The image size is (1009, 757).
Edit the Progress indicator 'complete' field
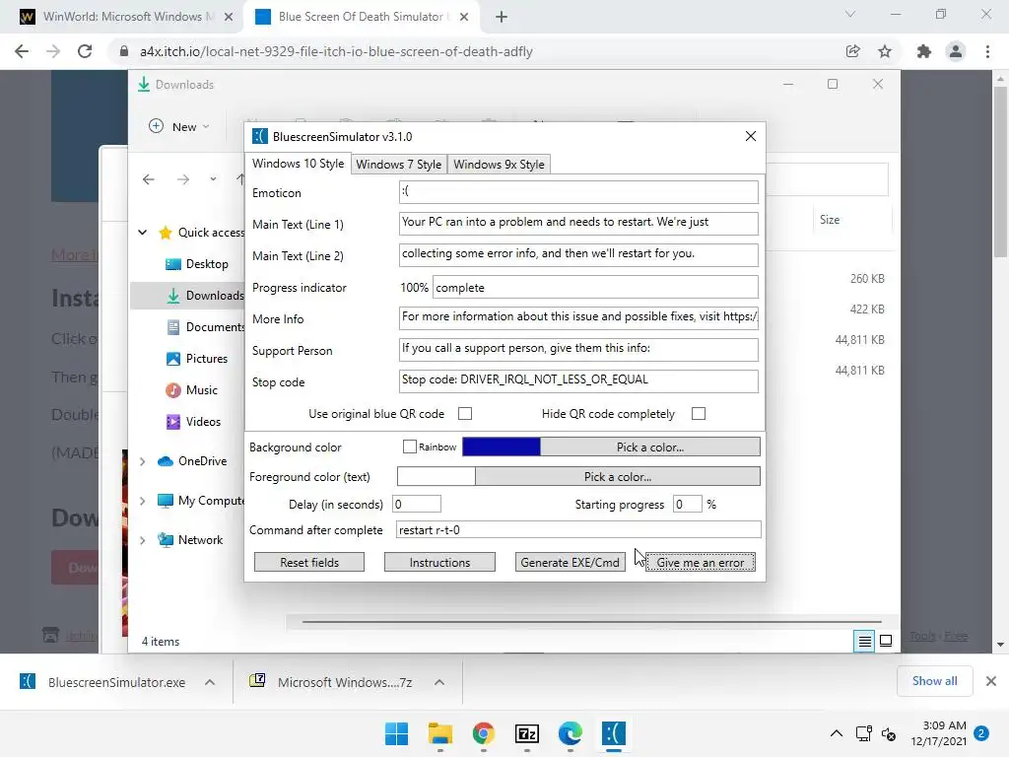595,287
